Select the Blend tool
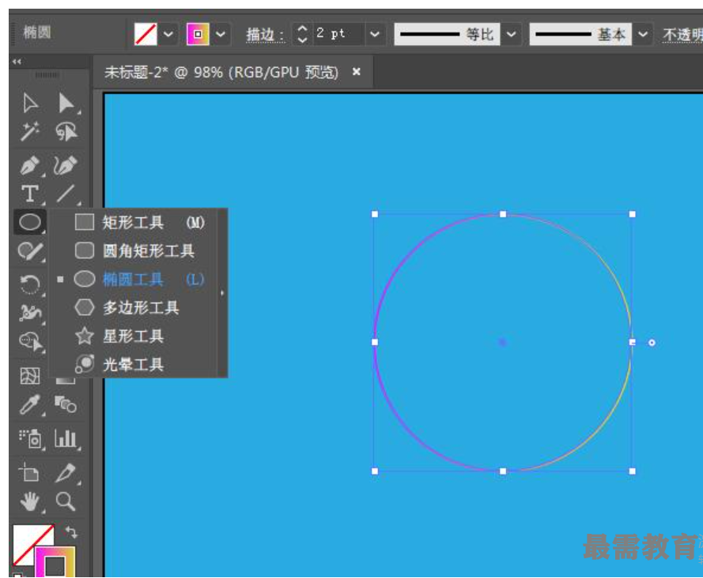703x578 pixels. [x=66, y=405]
